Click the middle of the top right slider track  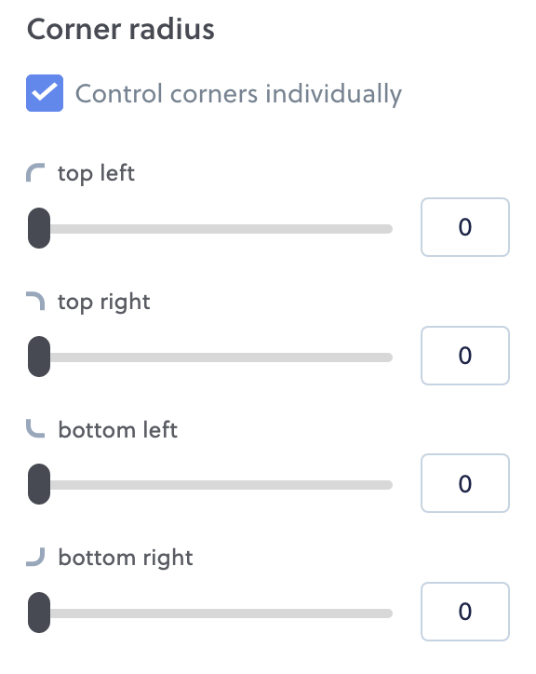tap(210, 357)
